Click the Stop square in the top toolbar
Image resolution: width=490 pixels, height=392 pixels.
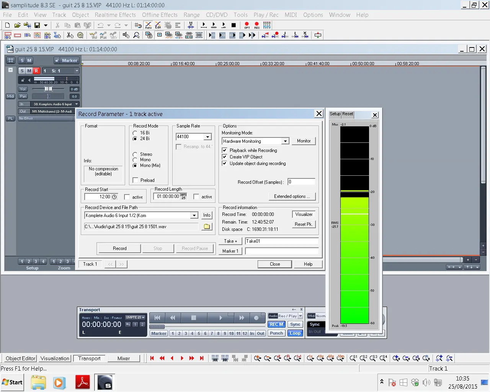[234, 25]
